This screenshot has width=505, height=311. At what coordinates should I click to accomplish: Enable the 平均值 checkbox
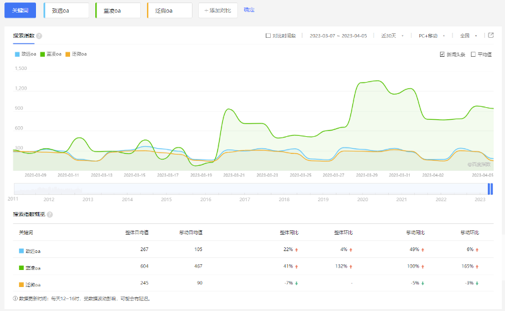click(x=473, y=55)
